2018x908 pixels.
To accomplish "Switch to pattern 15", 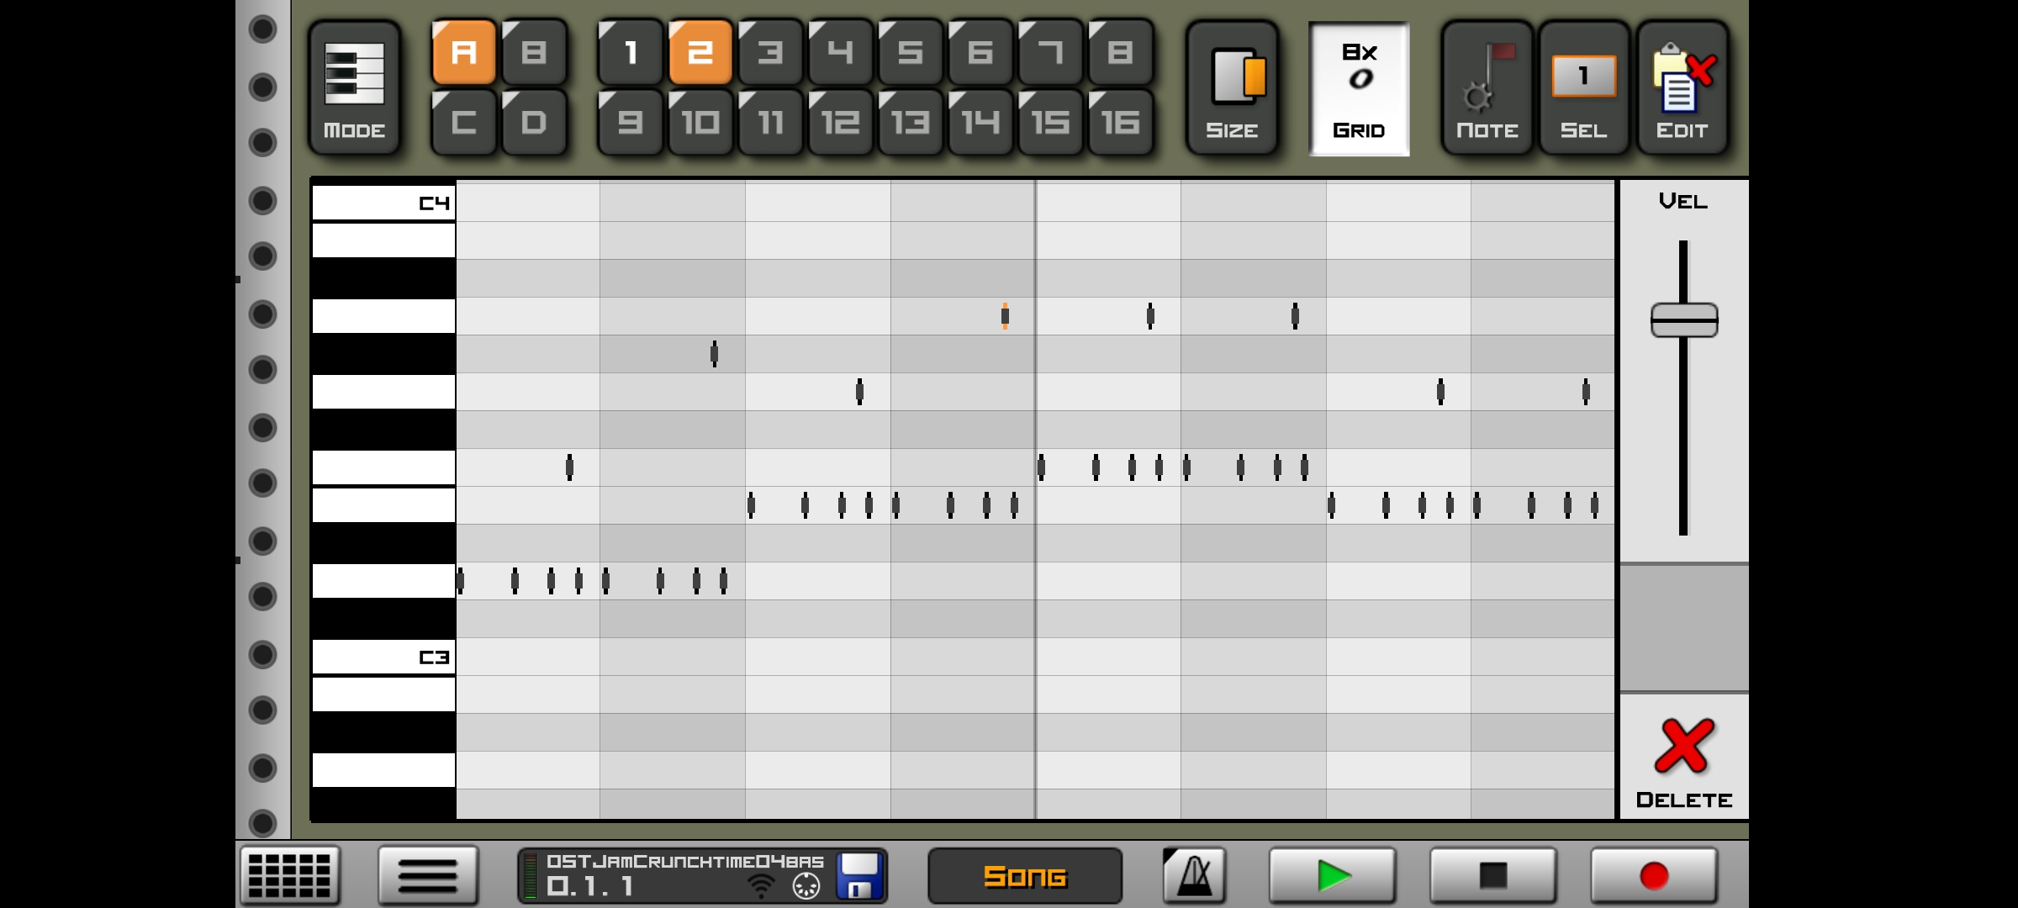I will tap(1049, 123).
